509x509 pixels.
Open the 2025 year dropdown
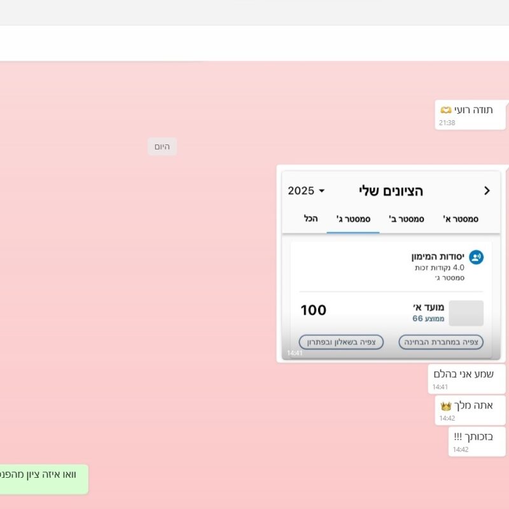(x=306, y=191)
